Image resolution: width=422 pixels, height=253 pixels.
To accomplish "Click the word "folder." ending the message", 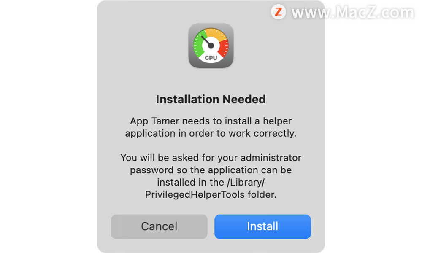I will (x=262, y=194).
